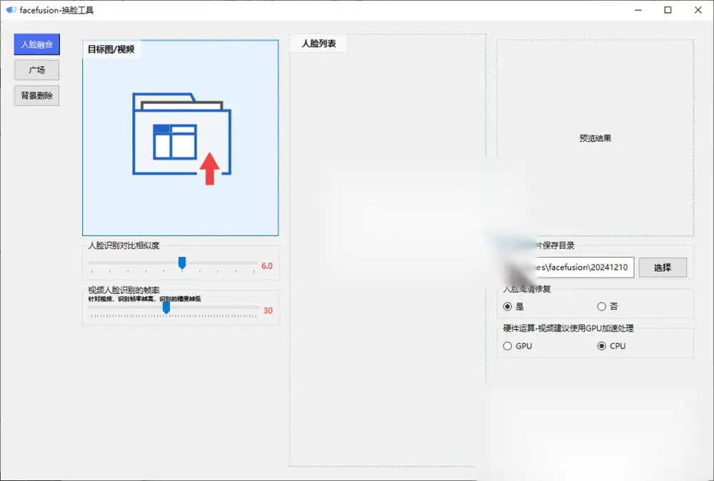Click the 视频人脸识别的帧率 slider handle
This screenshot has height=481, width=714.
[x=166, y=308]
